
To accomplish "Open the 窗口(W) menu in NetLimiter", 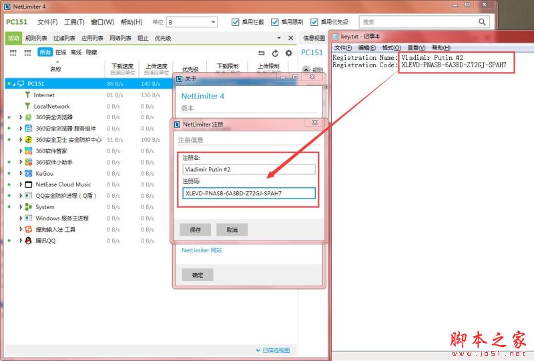I will (x=103, y=22).
